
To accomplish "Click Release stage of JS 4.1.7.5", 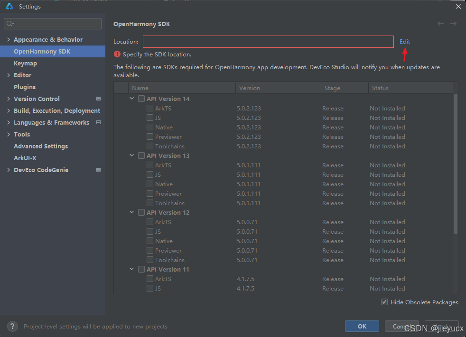I will 333,288.
